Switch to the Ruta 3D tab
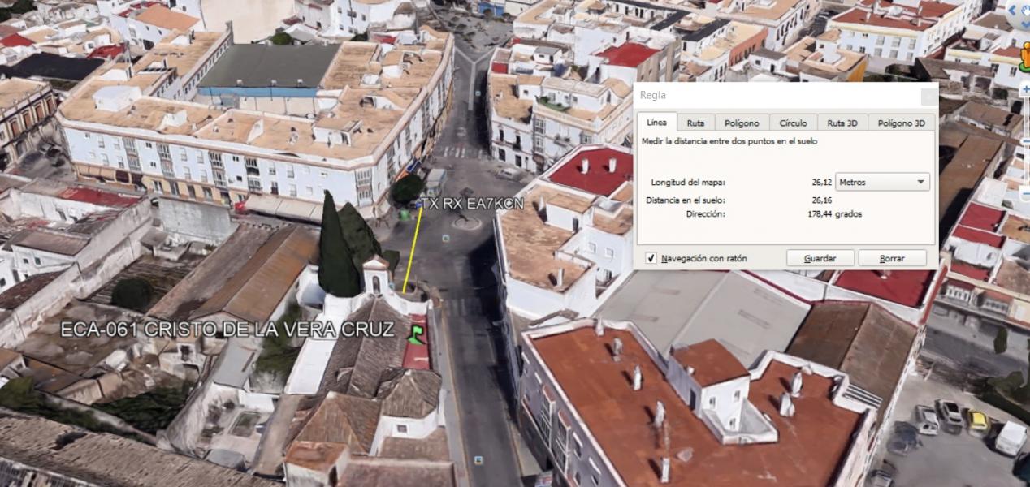Viewport: 1030px width, 487px height. point(842,123)
